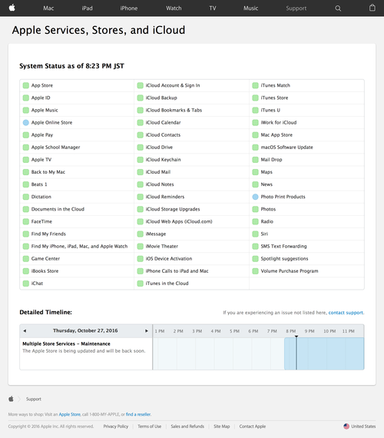Click the United States flag icon
The width and height of the screenshot is (384, 438).
[x=346, y=426]
